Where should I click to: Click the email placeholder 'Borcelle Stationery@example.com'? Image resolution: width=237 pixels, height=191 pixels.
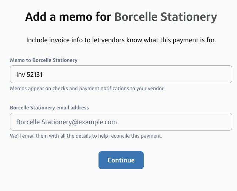click(67, 122)
